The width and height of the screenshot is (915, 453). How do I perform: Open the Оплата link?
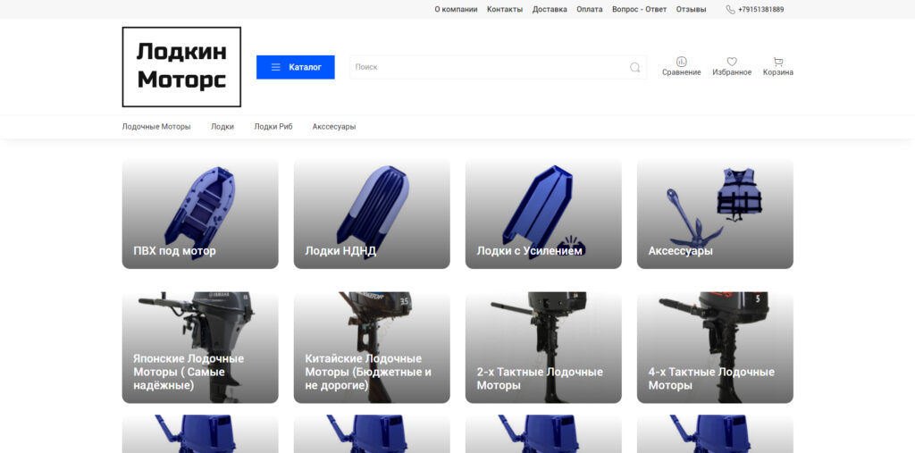pos(590,9)
